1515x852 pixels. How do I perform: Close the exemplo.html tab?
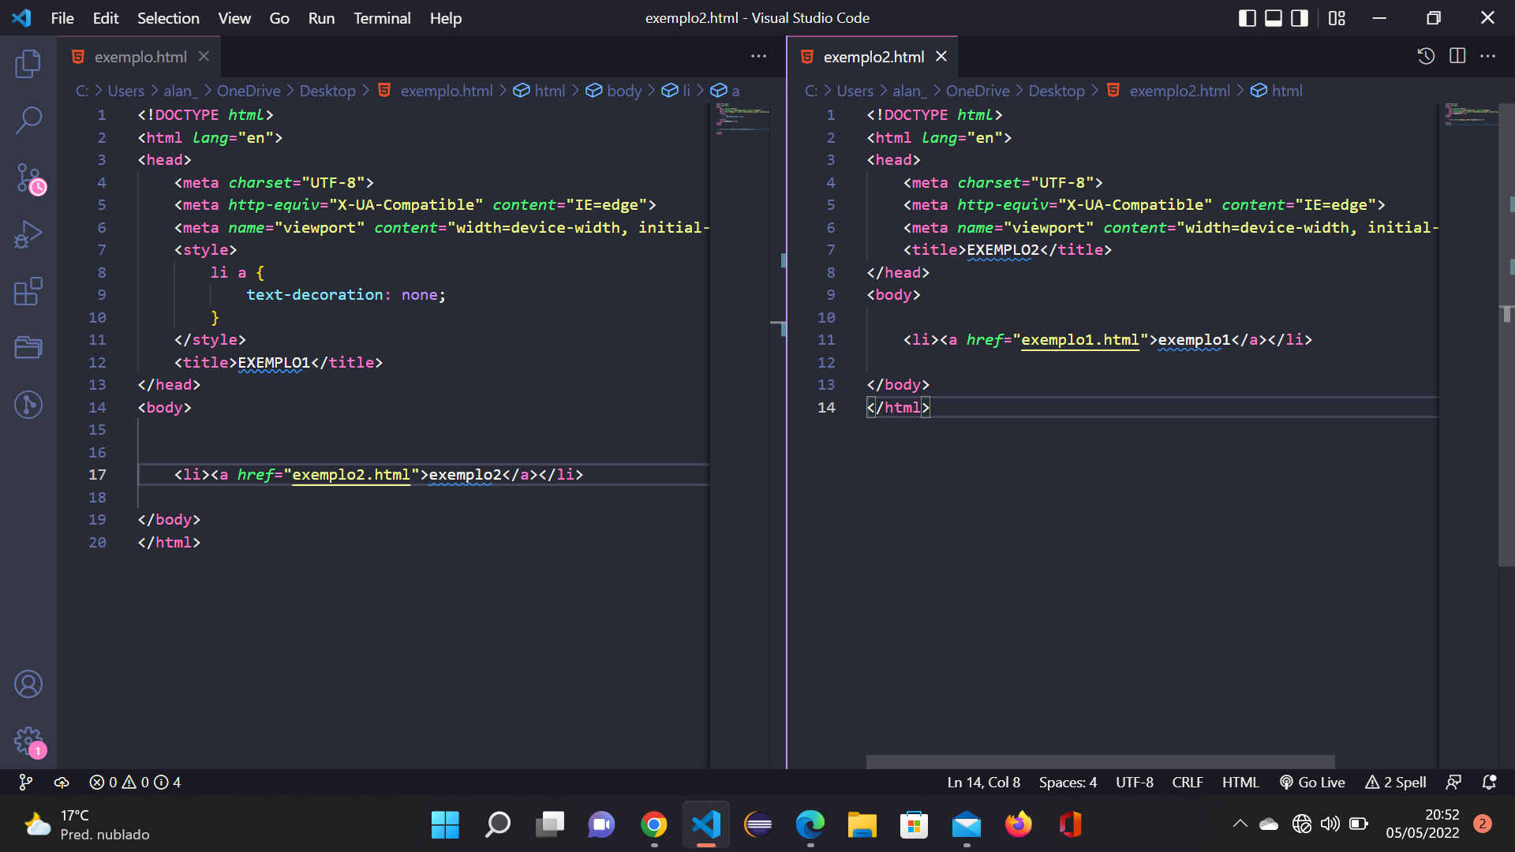(x=204, y=56)
